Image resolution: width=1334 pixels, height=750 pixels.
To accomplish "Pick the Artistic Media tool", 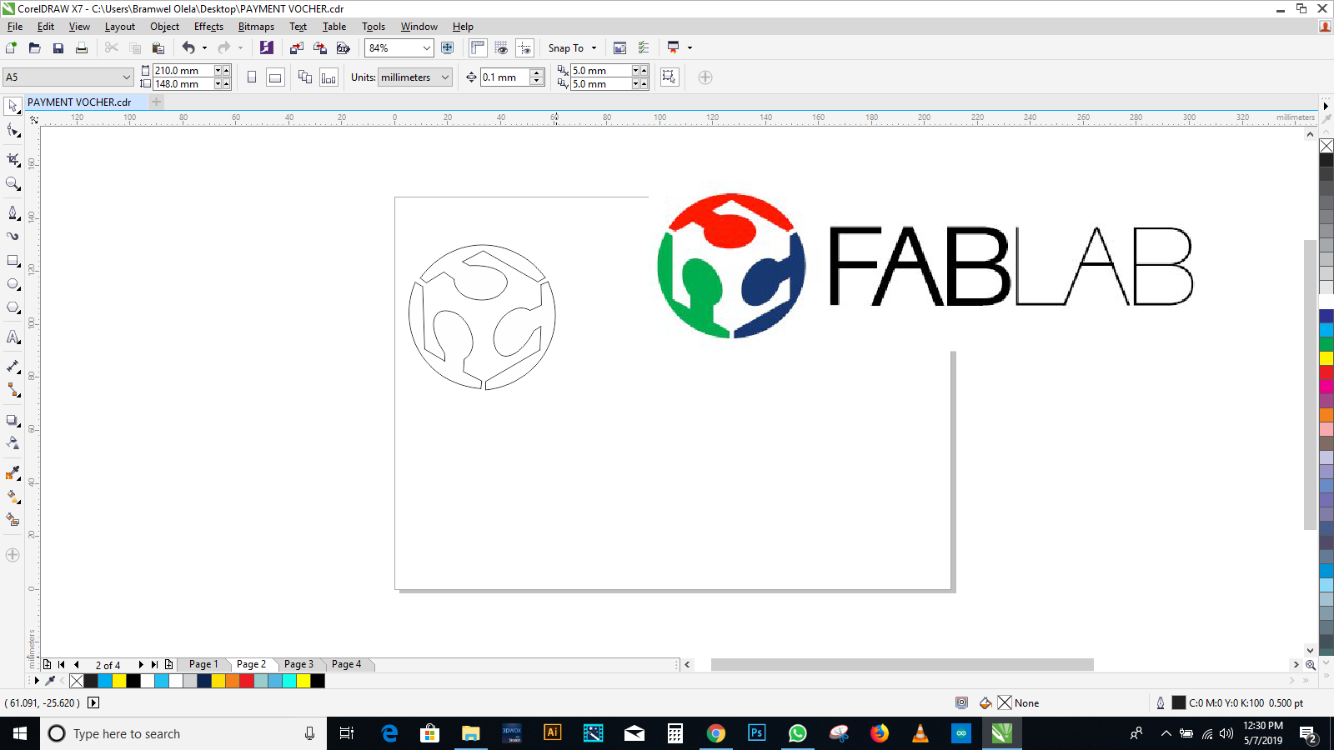I will [x=13, y=236].
